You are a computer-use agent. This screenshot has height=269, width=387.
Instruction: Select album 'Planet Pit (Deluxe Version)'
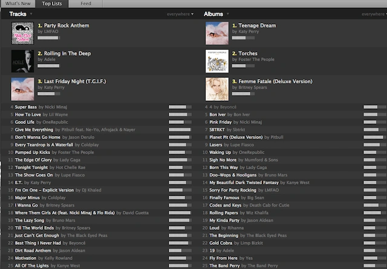coord(236,137)
